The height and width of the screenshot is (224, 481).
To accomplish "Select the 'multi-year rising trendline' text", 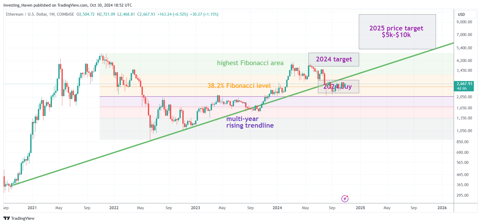I will pyautogui.click(x=250, y=122).
